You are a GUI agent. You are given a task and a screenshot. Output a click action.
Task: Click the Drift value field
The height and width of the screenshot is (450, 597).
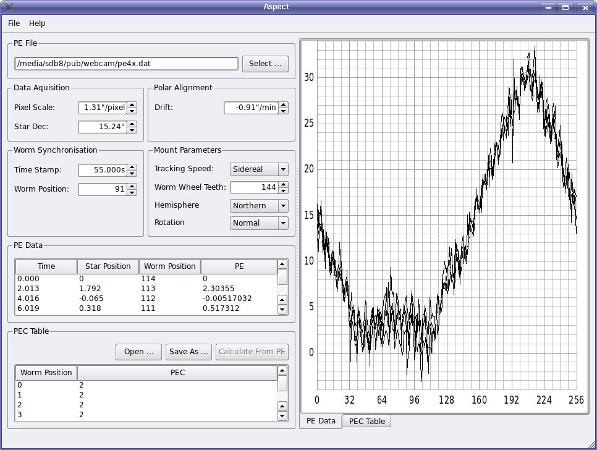252,108
